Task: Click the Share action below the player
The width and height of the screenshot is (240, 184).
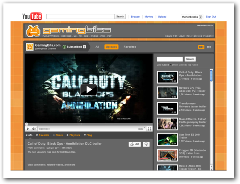Action: pyautogui.click(x=58, y=135)
